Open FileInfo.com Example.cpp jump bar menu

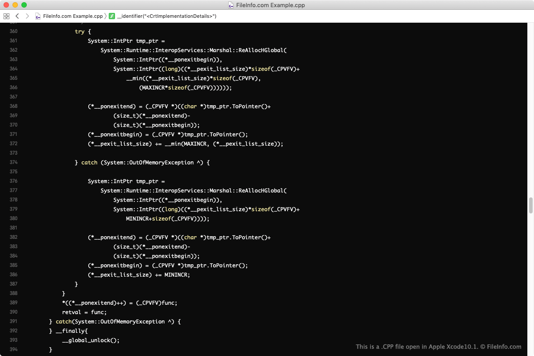tap(73, 16)
